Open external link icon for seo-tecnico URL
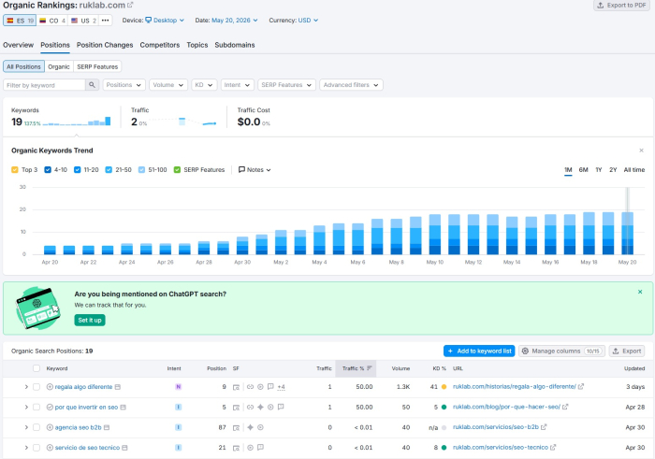The height and width of the screenshot is (459, 655). coord(553,448)
